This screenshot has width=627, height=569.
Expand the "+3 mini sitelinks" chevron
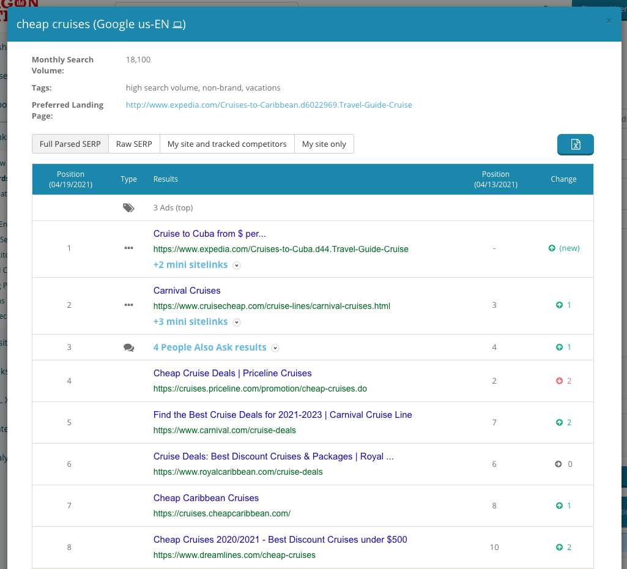(x=237, y=322)
